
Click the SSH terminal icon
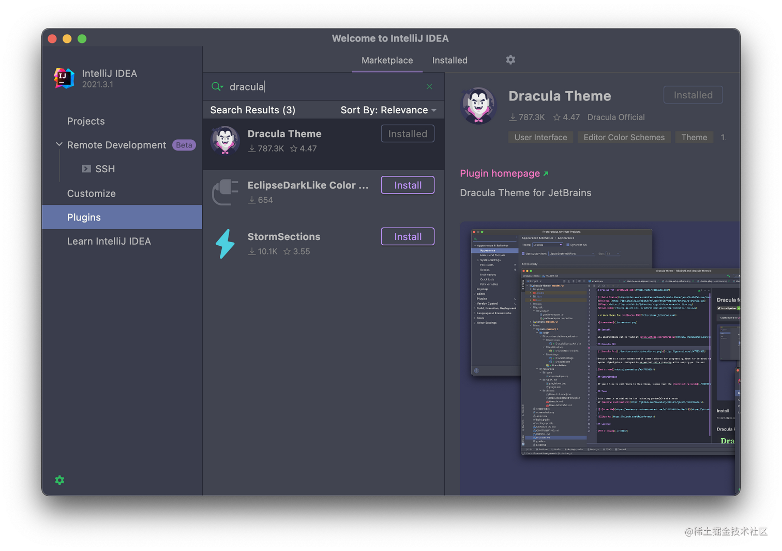point(86,169)
